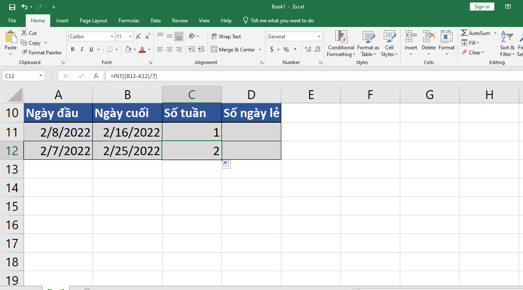Screen dimensions: 523x290
Task: Cut the selection with scissors icon
Action: (x=29, y=33)
